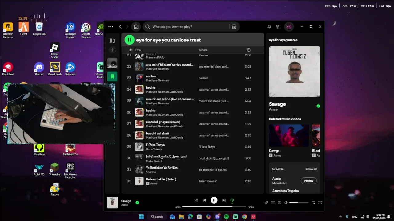
Task: Go back with the left arrow
Action: 120,27
